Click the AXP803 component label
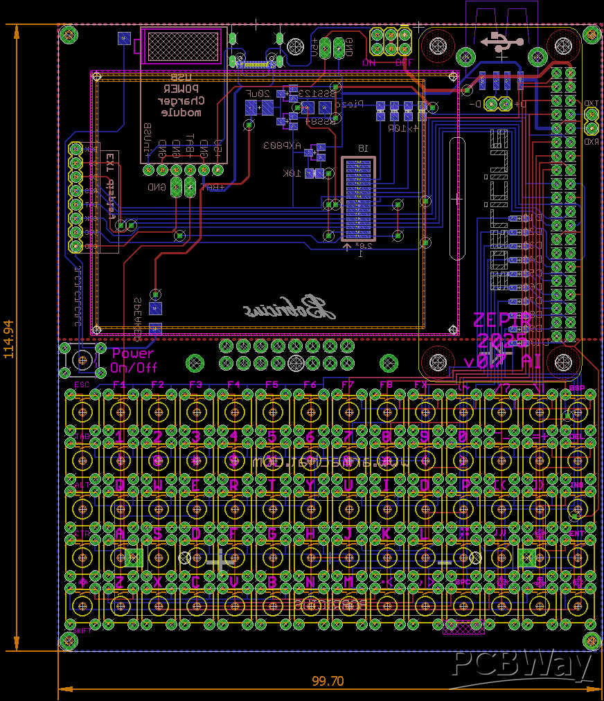The width and height of the screenshot is (604, 701). (282, 146)
